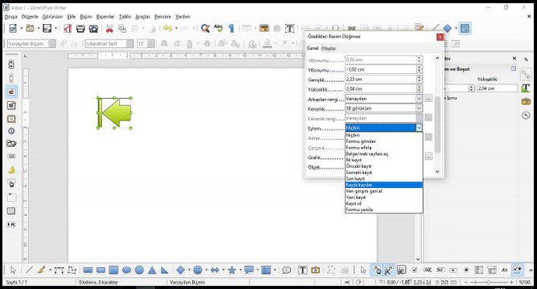Expand the Kenarlık dropdown
The image size is (537, 289).
pos(419,108)
